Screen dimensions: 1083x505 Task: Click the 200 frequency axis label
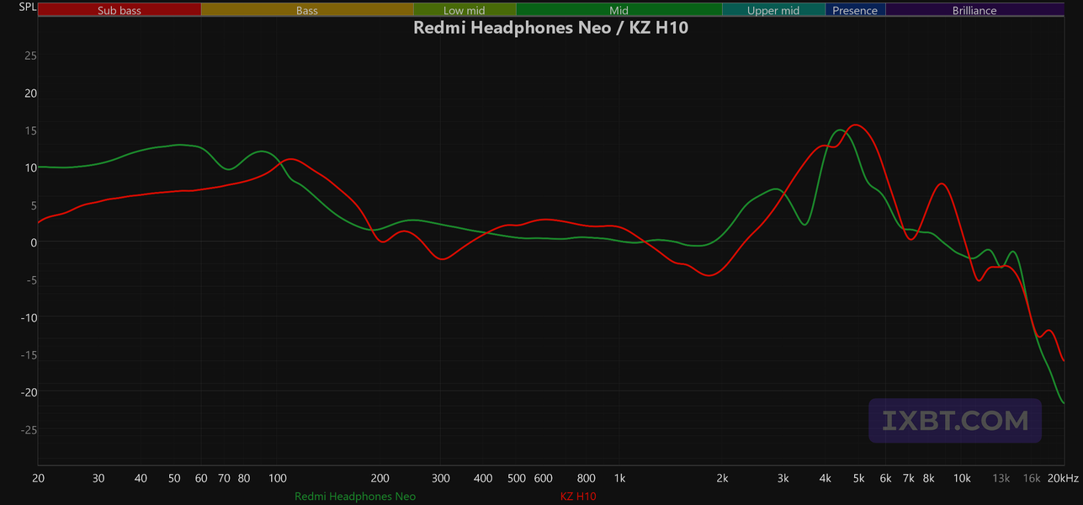pos(380,478)
